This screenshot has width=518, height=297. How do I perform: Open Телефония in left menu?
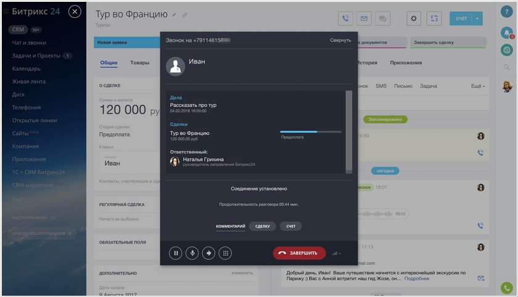[x=27, y=107]
